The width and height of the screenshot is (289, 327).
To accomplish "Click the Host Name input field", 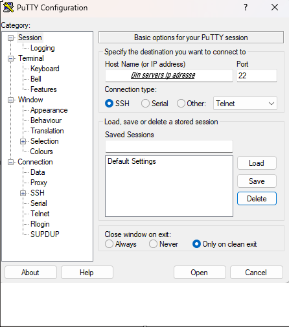I will point(169,76).
